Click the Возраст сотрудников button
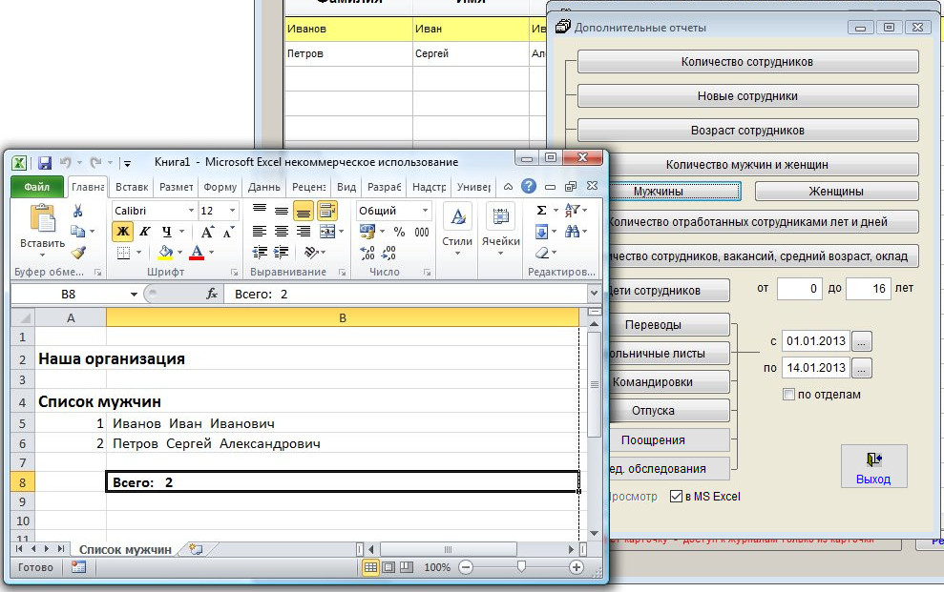 [747, 131]
